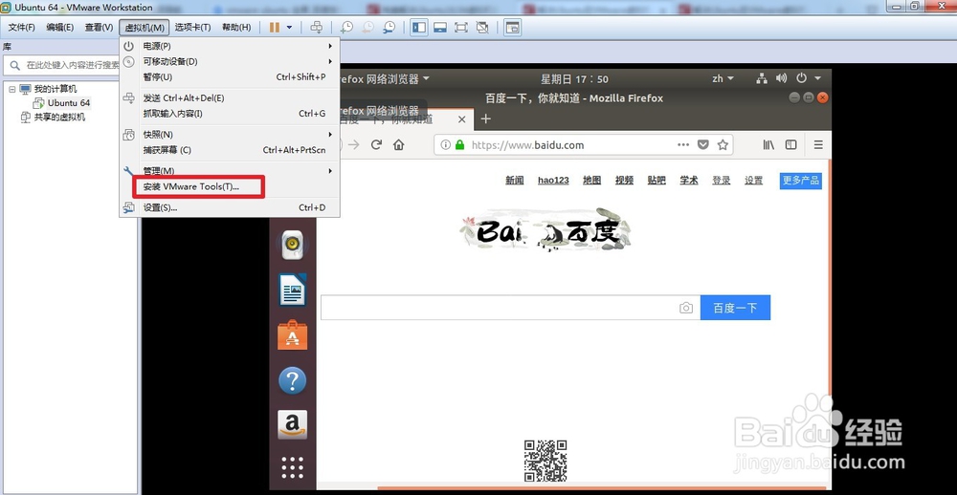The width and height of the screenshot is (957, 495).
Task: Select 安装 VMware Tools(T)... menu item
Action: (x=230, y=186)
